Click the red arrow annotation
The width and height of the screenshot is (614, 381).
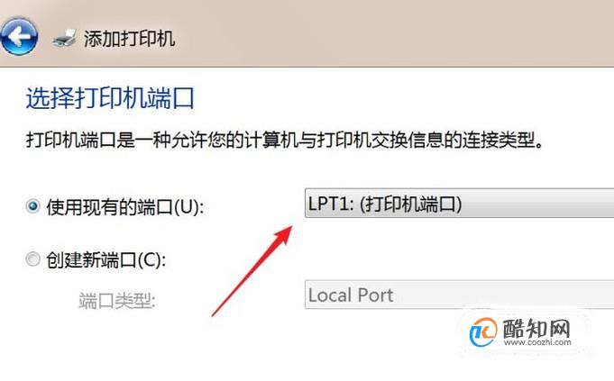252,271
